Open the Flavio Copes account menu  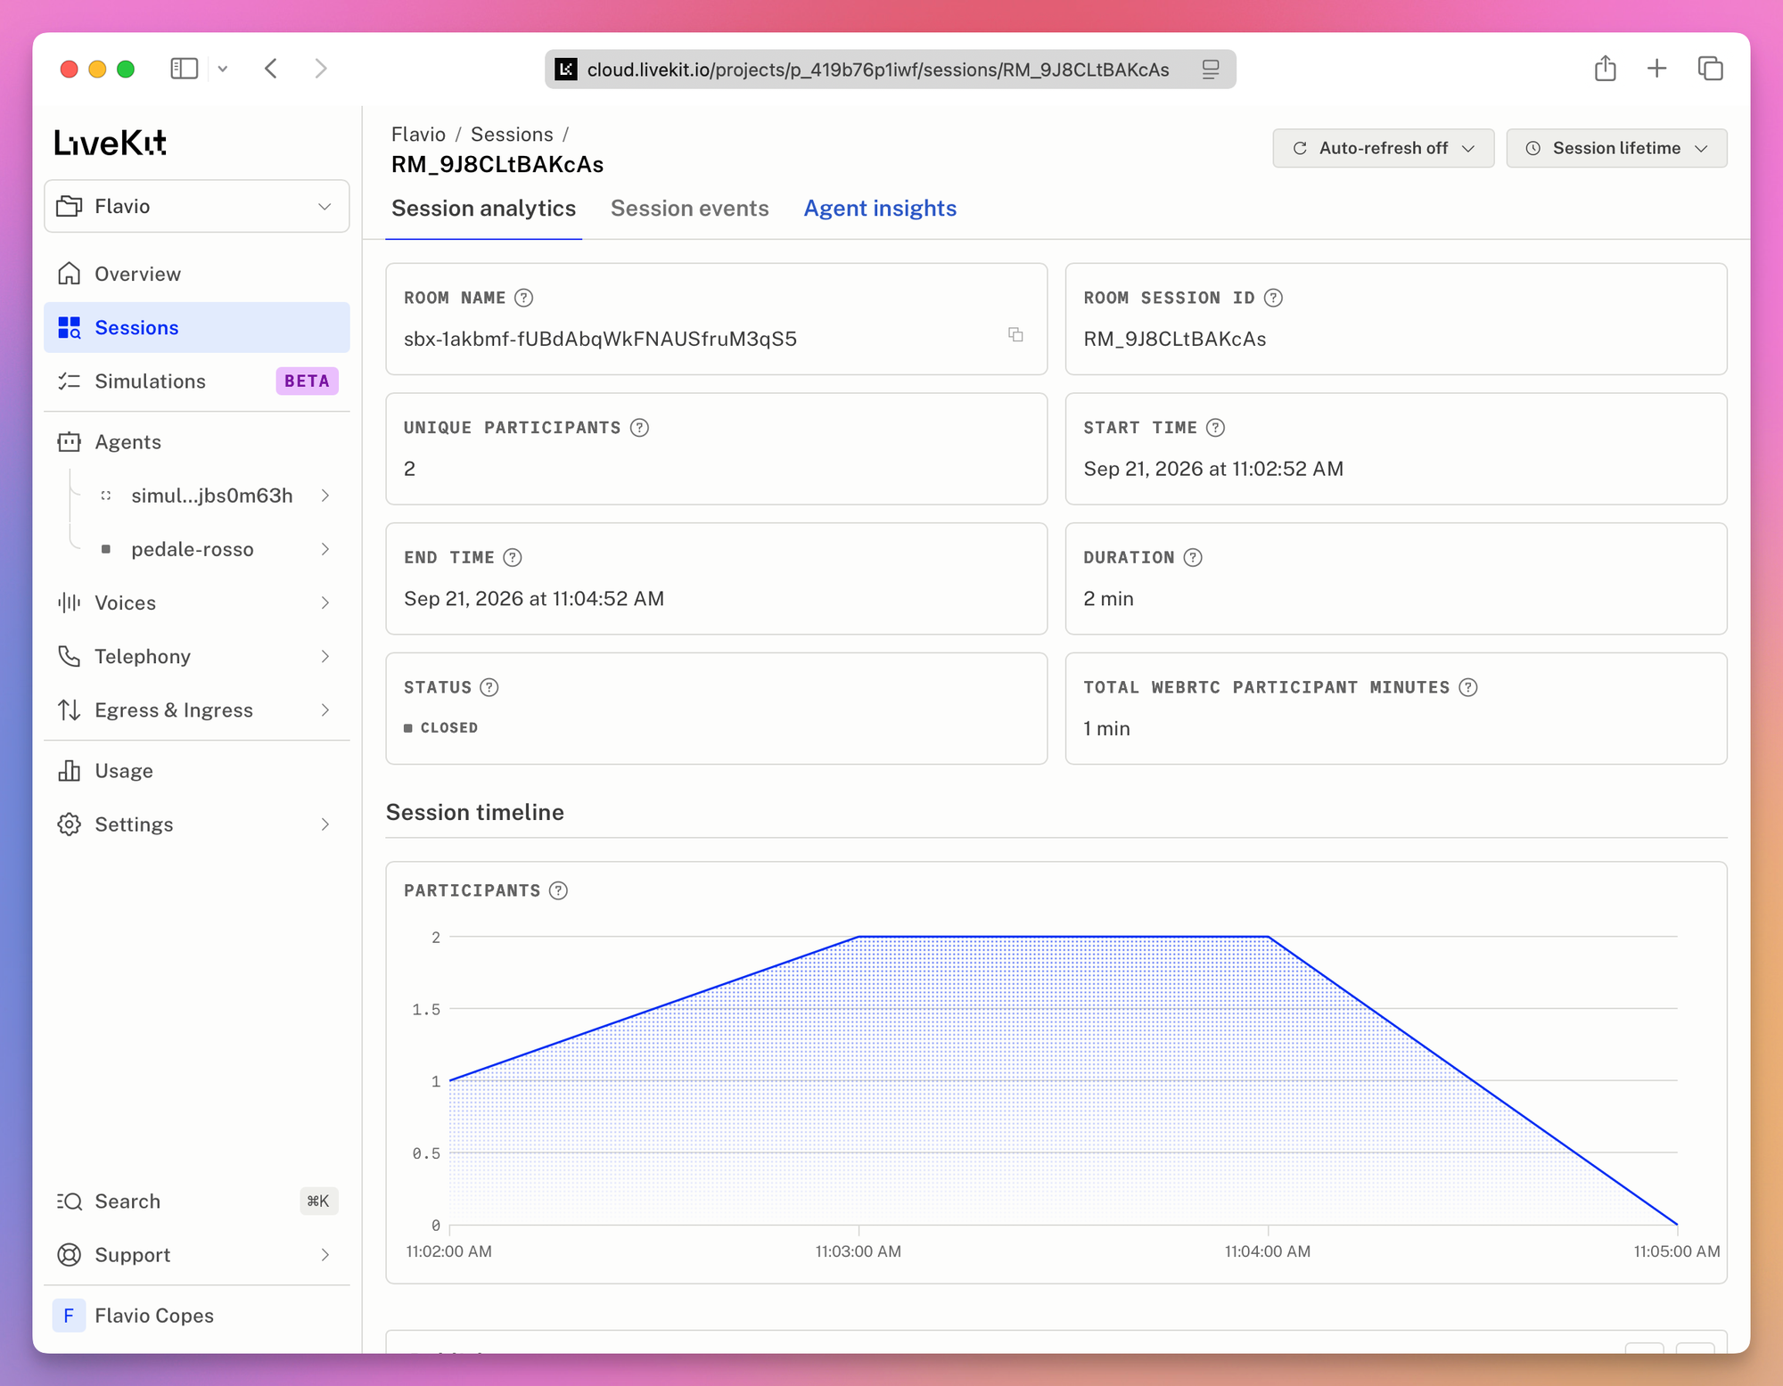pyautogui.click(x=196, y=1316)
